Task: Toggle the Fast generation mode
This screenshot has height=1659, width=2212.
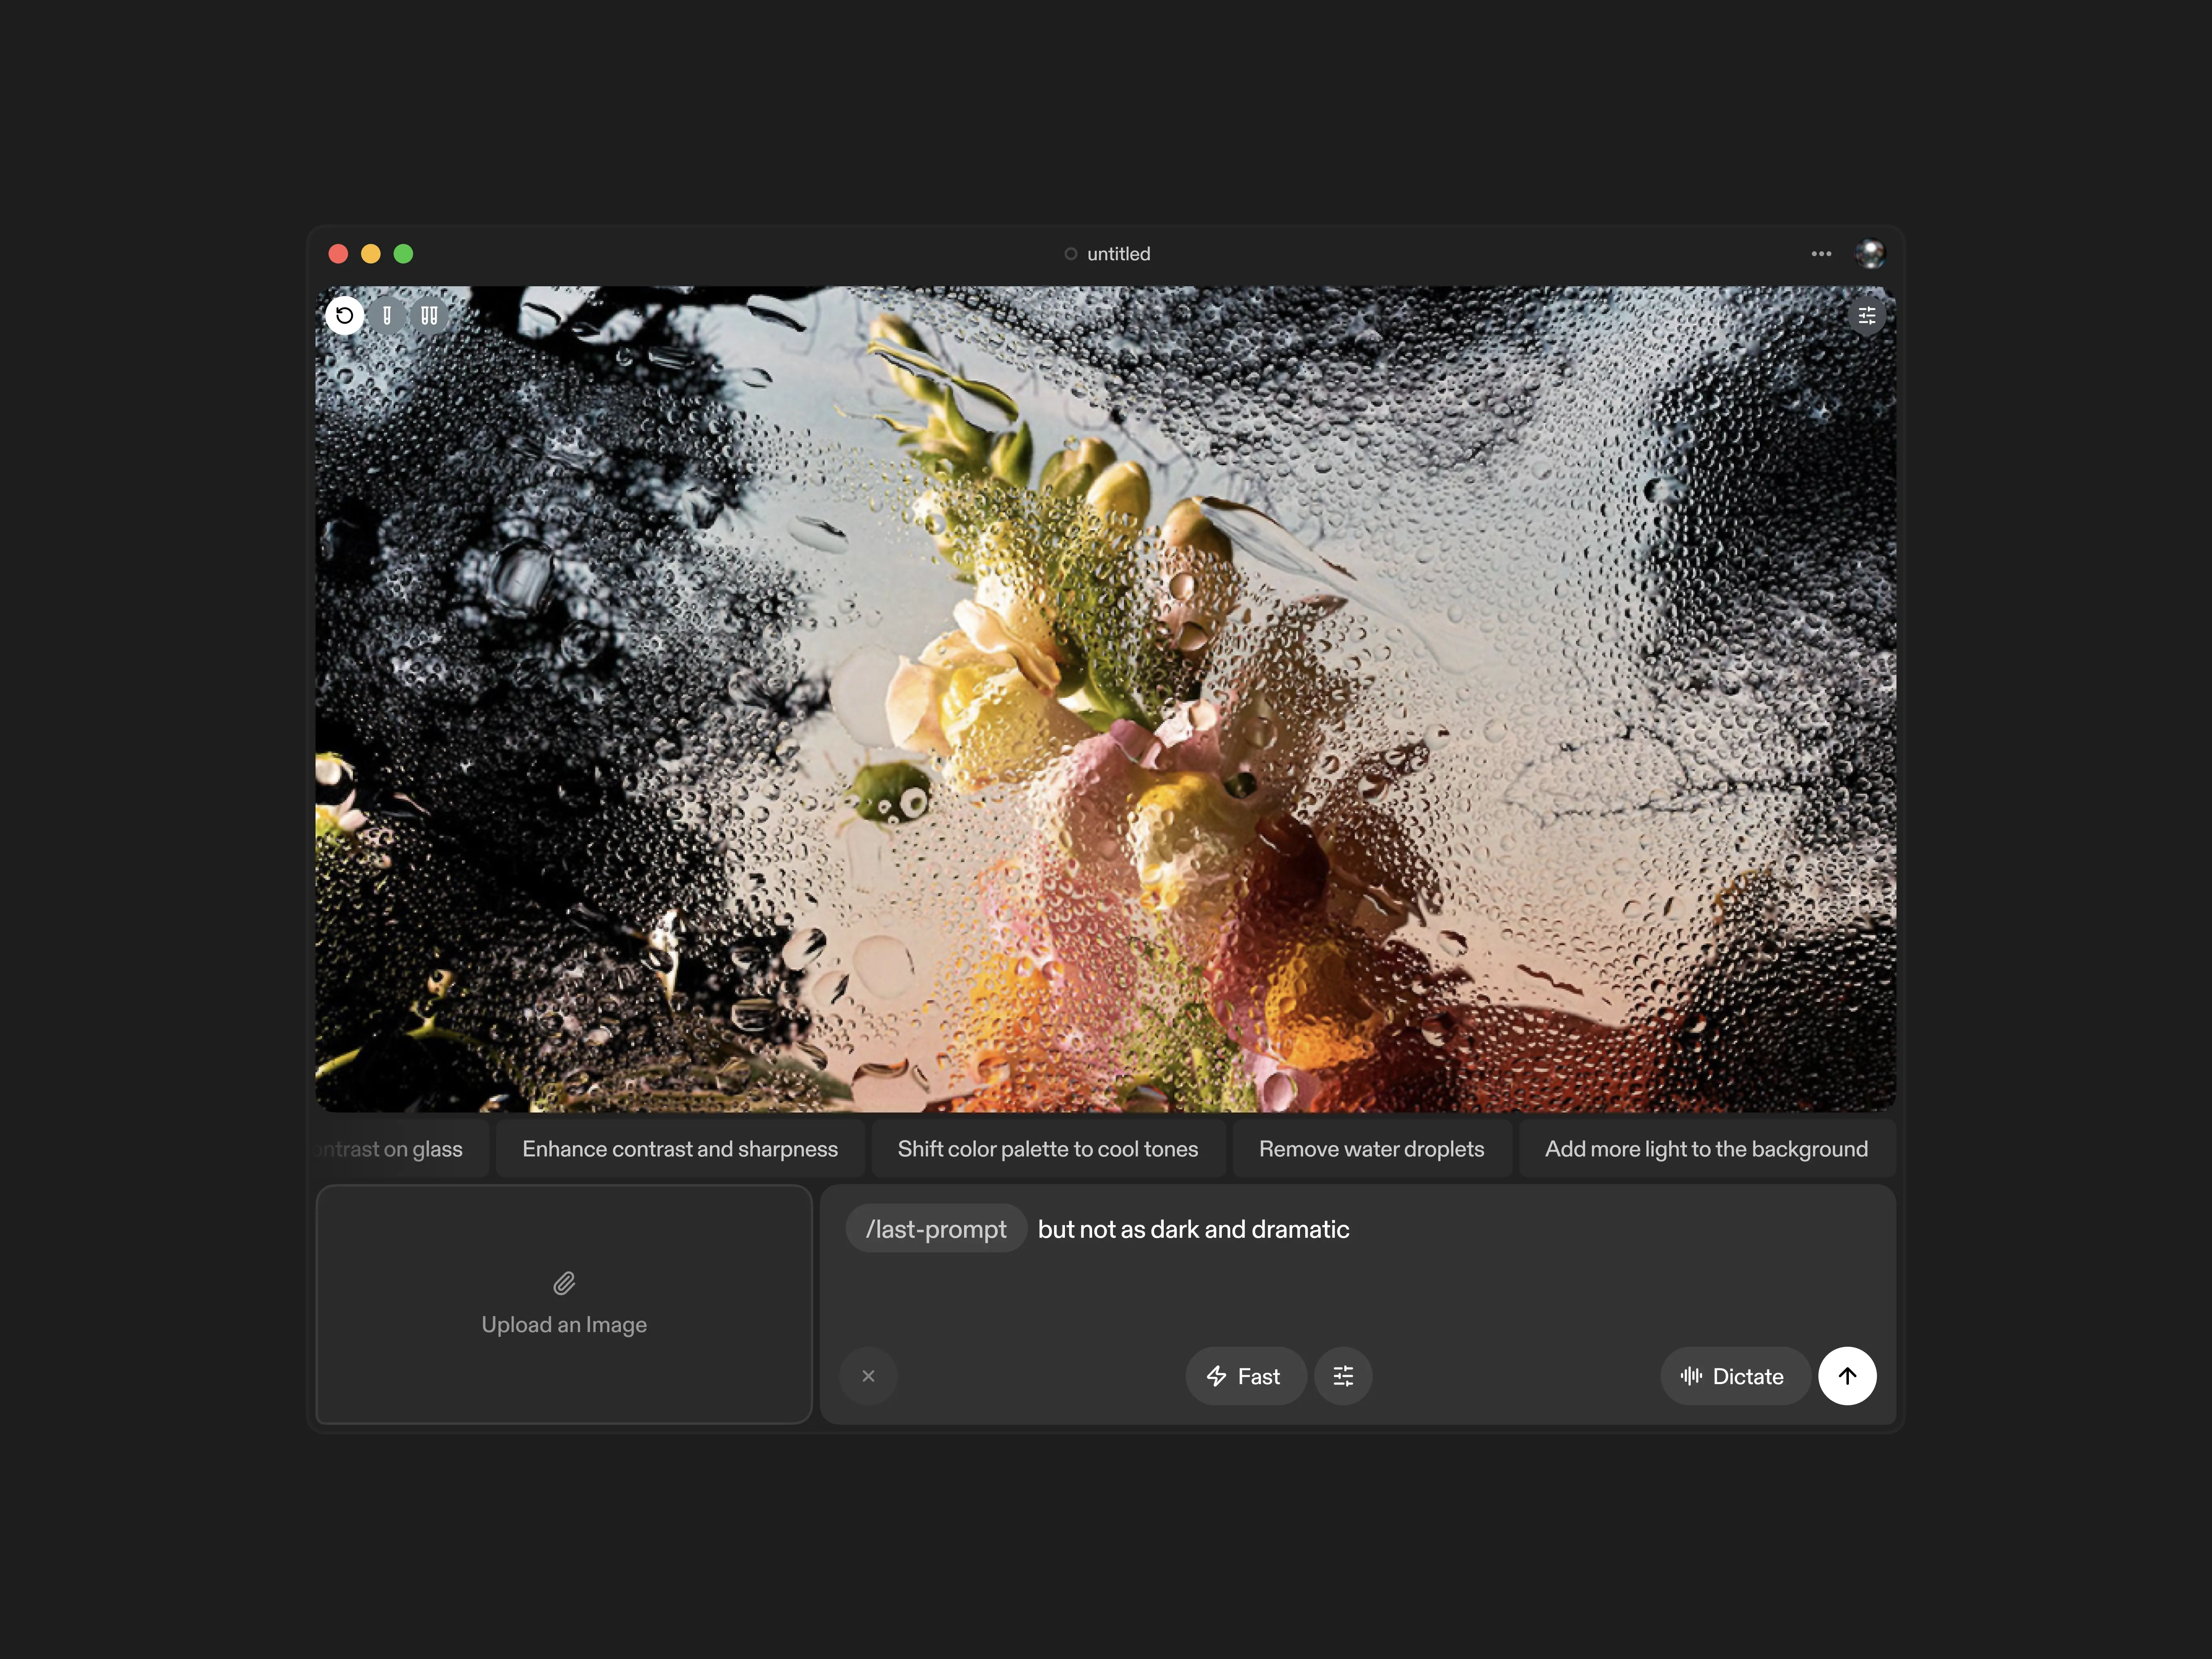Action: (1245, 1376)
